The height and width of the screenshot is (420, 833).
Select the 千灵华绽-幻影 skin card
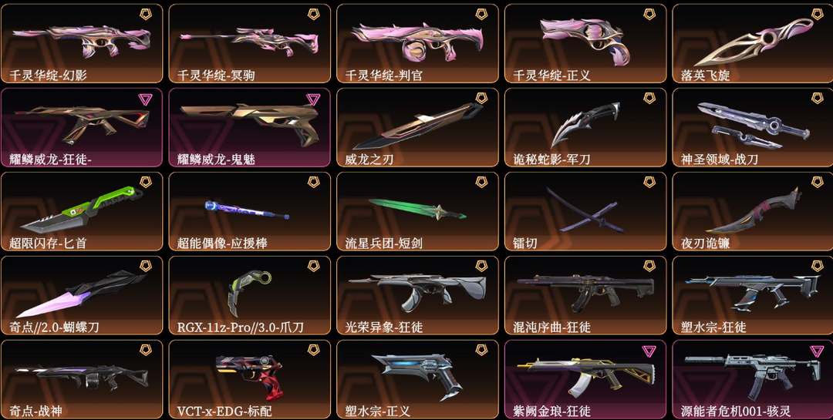pyautogui.click(x=82, y=43)
